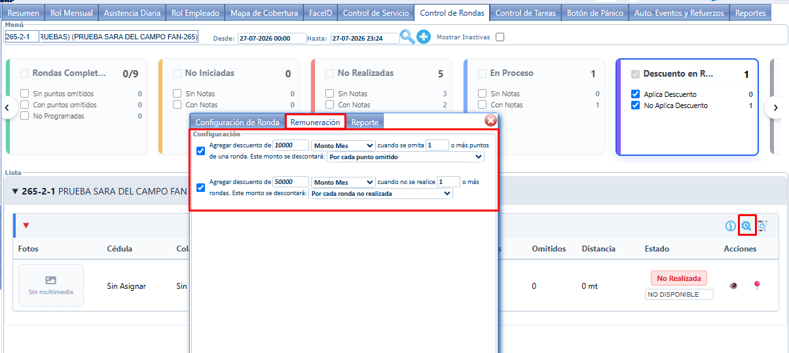789x353 pixels.
Task: Open the Rol Empleado tab
Action: click(x=195, y=12)
